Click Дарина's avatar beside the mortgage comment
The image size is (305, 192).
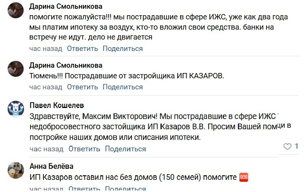click(16, 10)
